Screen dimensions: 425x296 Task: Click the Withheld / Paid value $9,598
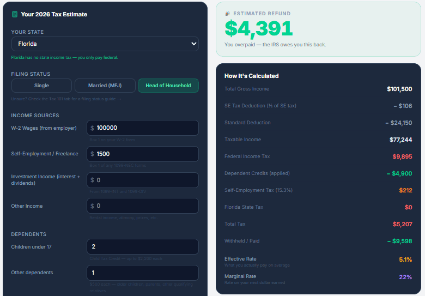coord(400,241)
